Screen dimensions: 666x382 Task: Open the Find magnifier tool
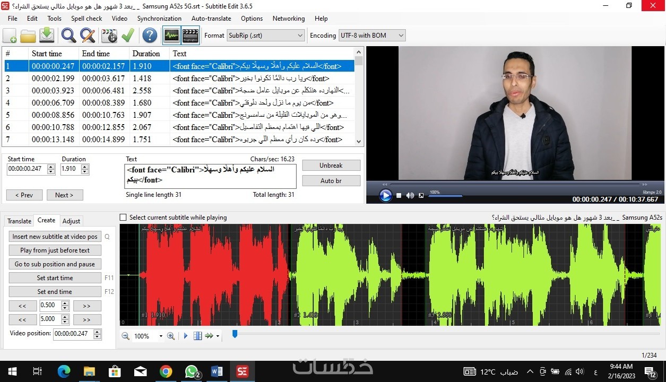coord(68,36)
